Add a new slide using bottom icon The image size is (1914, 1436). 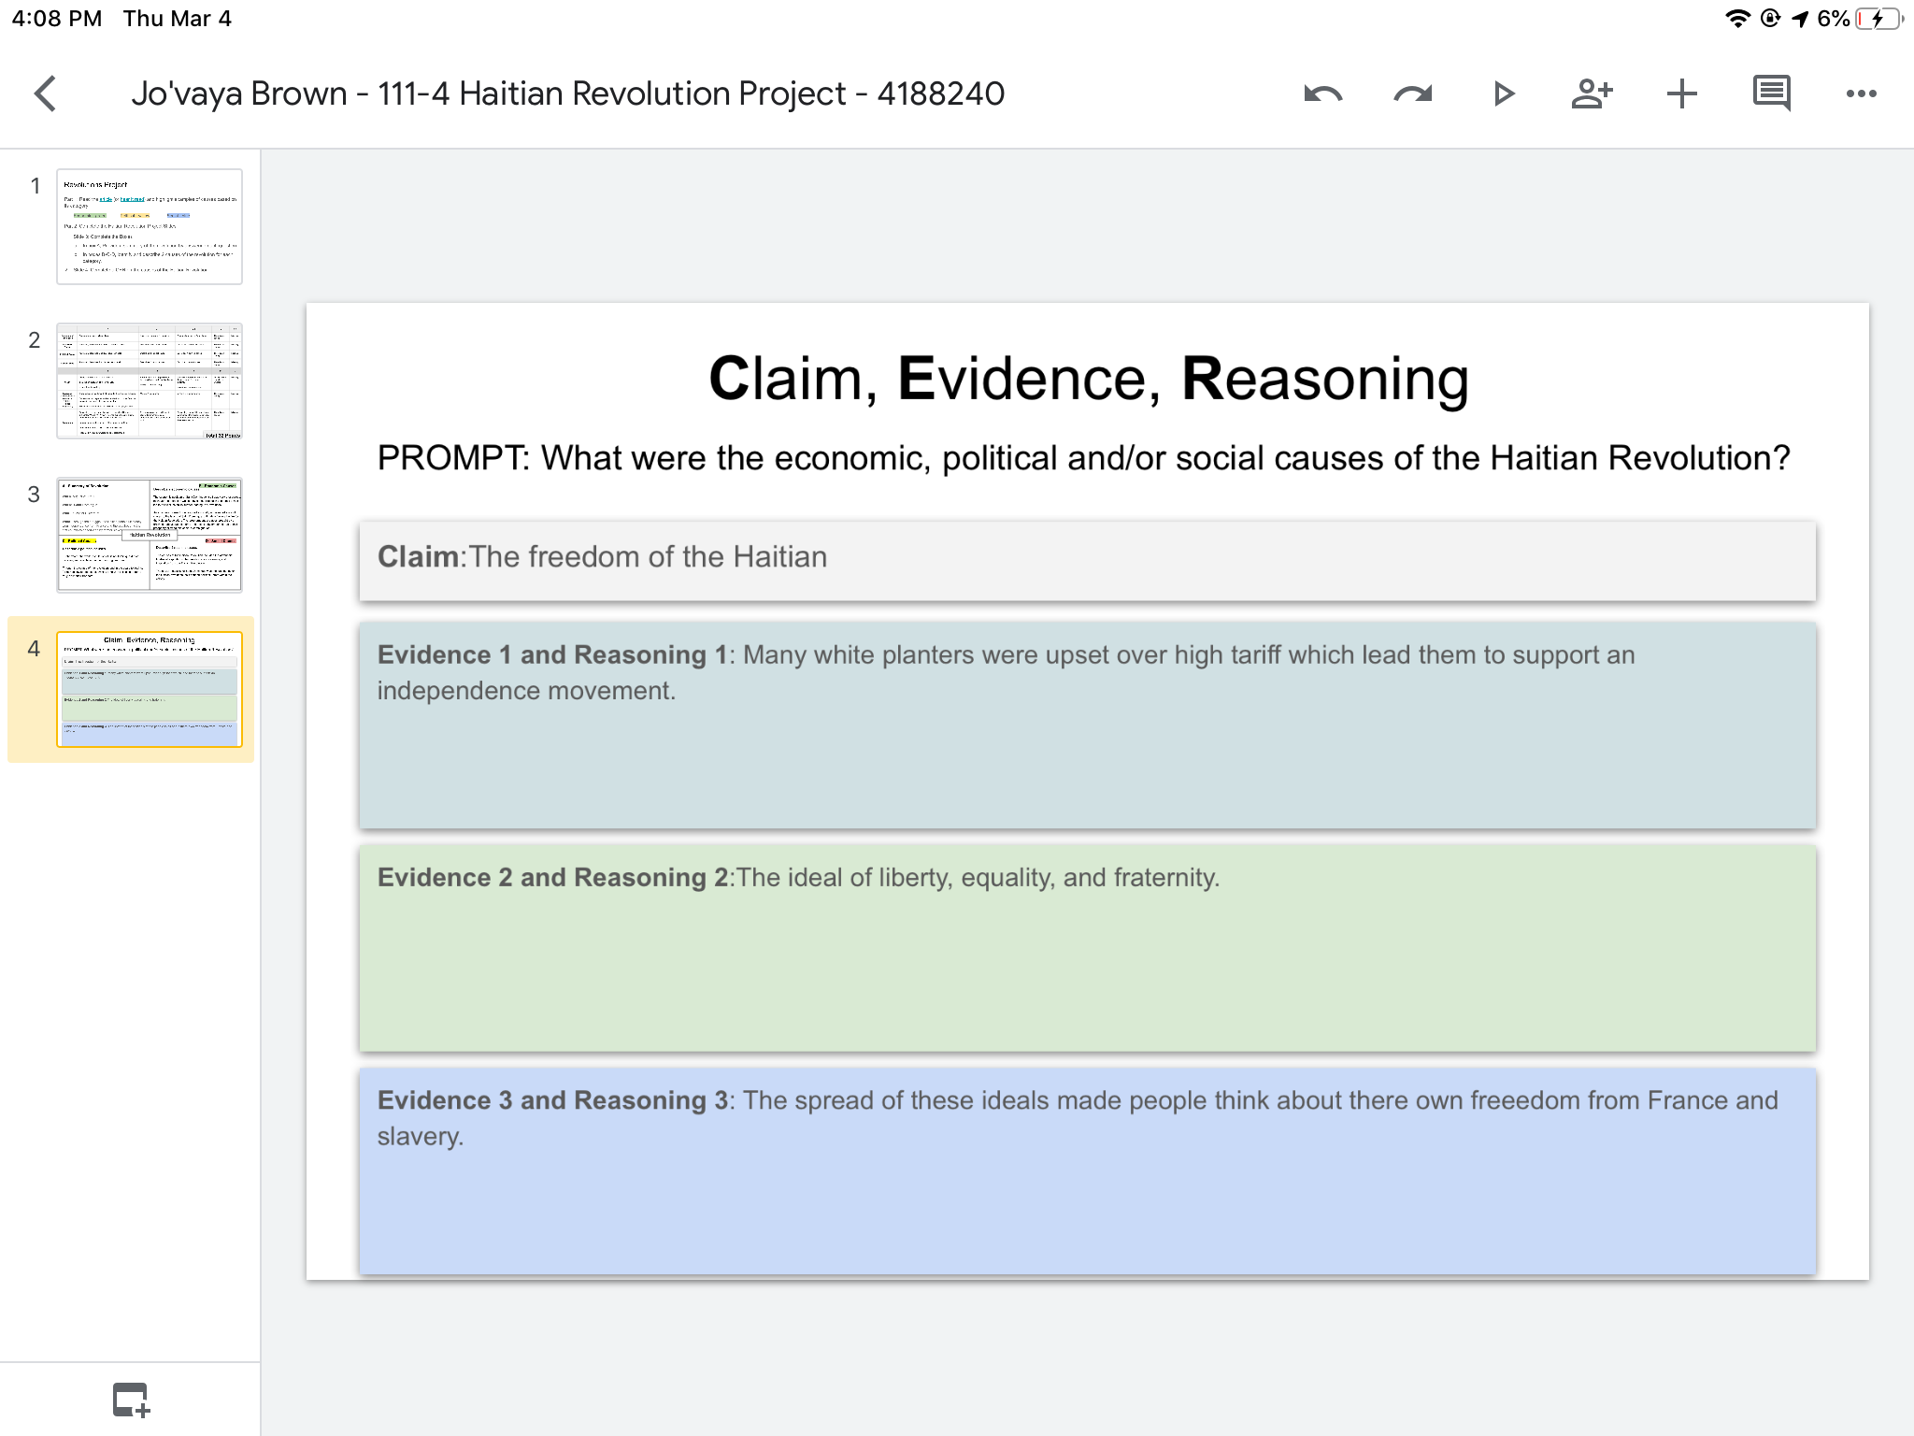pos(131,1400)
